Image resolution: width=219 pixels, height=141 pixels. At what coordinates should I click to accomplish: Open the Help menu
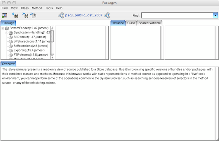[59, 8]
